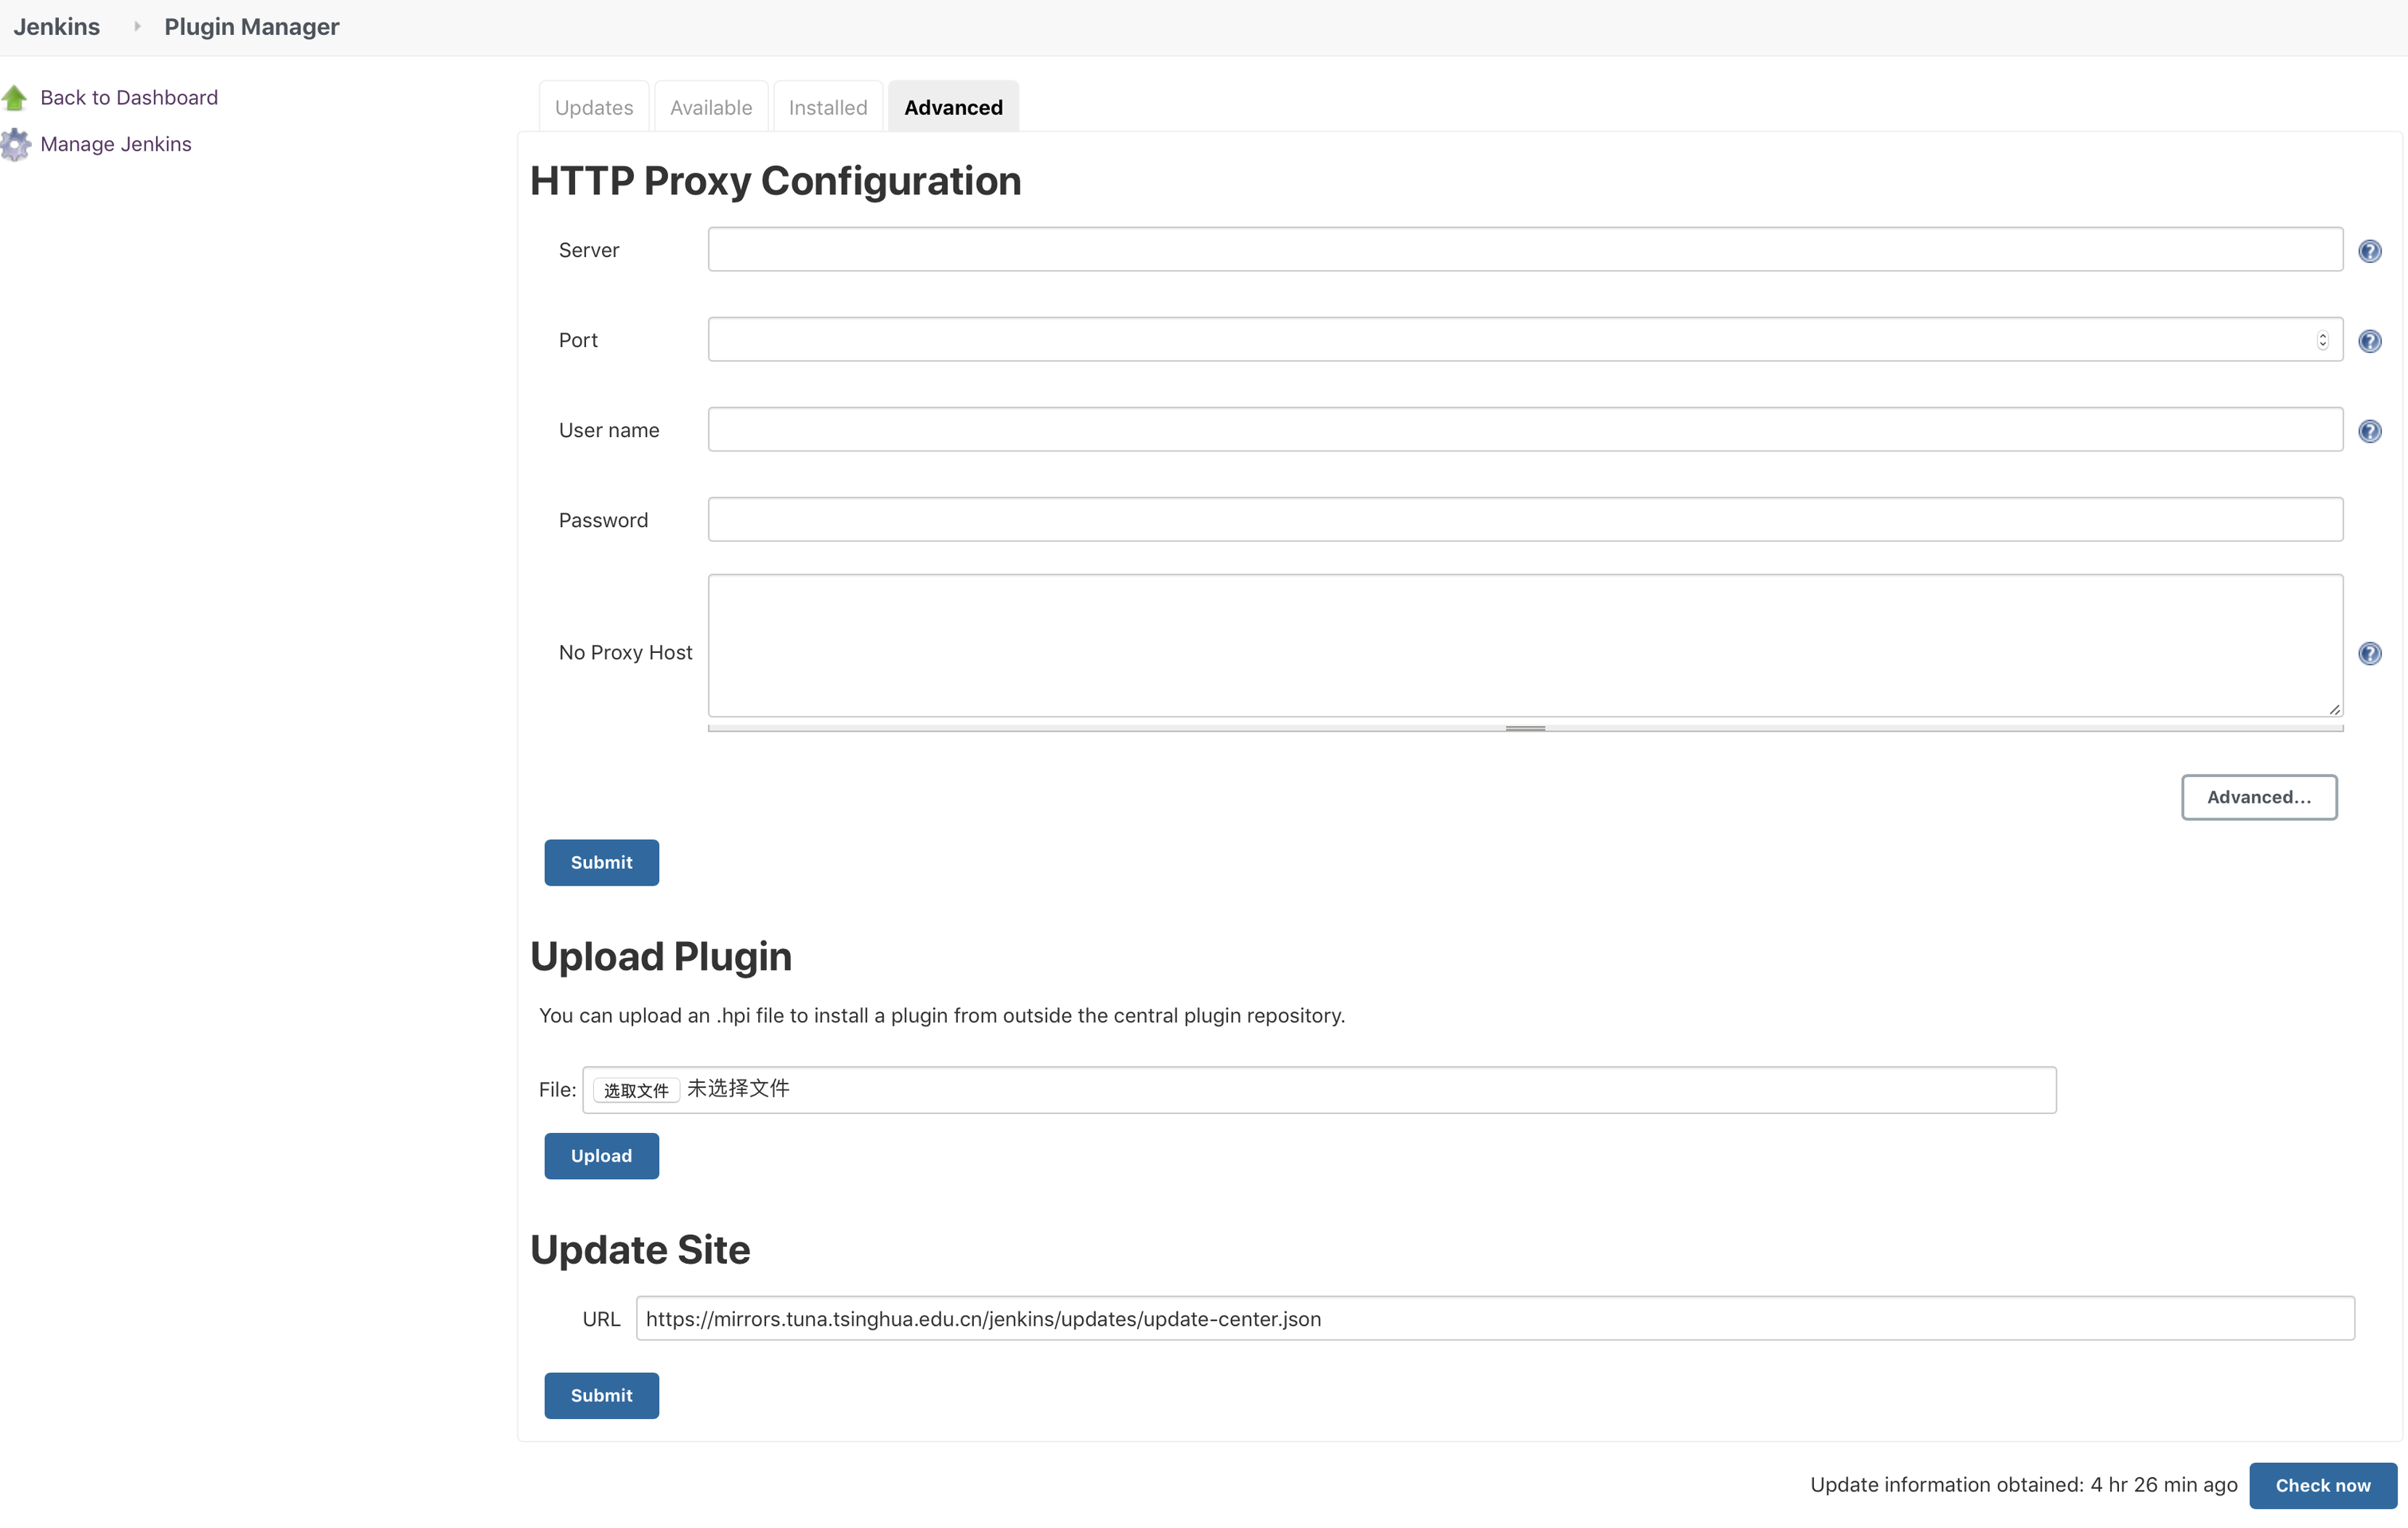Open help for the Port field
Viewport: 2408px width, 1528px height.
2369,341
